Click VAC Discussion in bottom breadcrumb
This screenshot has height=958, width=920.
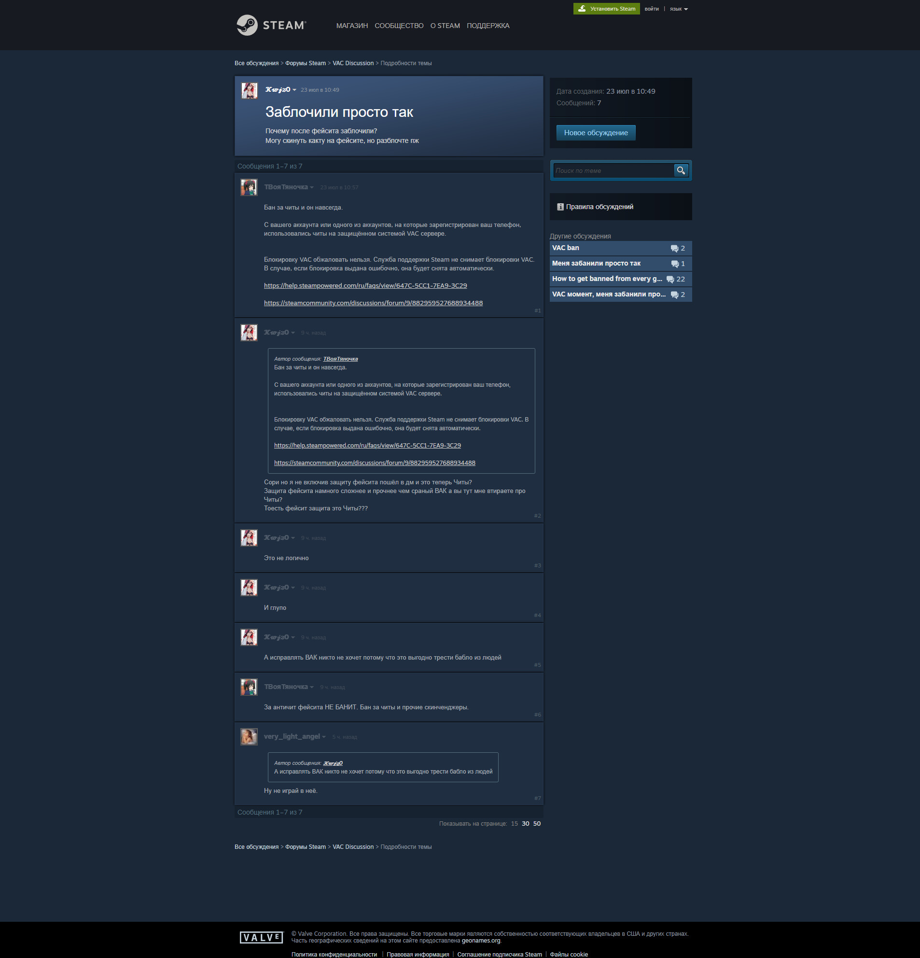[353, 846]
